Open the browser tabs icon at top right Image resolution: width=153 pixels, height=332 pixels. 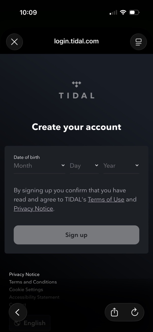coord(139,42)
